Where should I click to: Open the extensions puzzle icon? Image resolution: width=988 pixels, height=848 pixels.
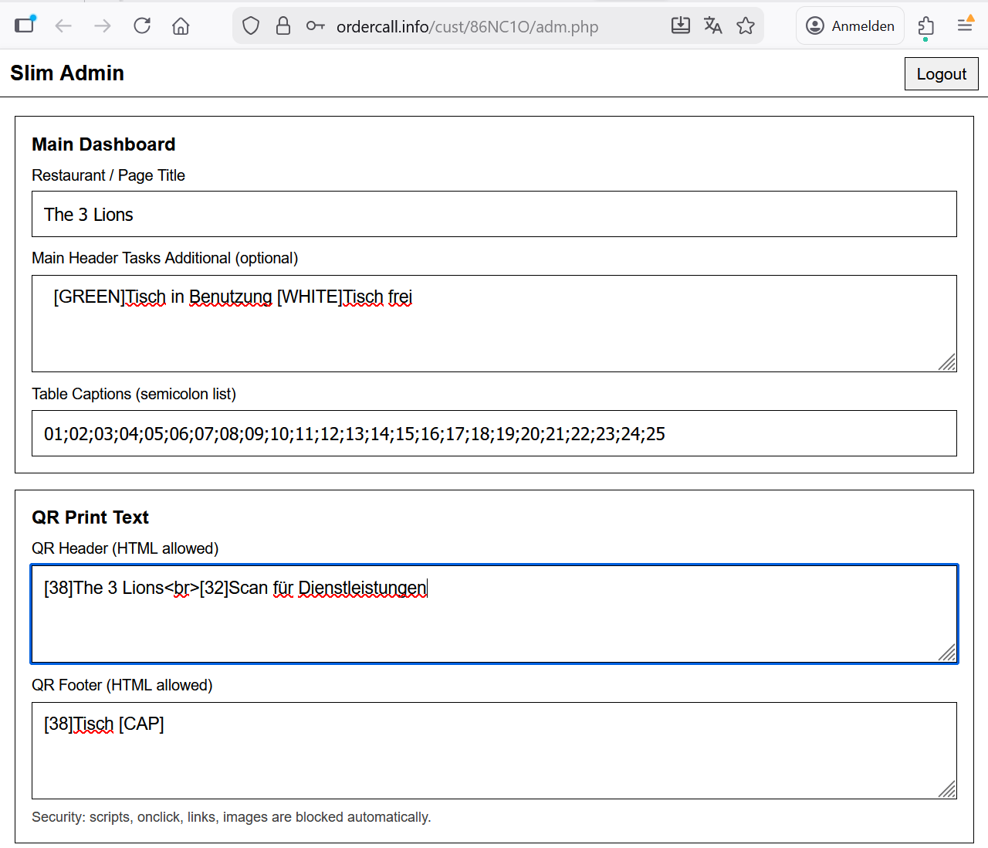pyautogui.click(x=926, y=26)
